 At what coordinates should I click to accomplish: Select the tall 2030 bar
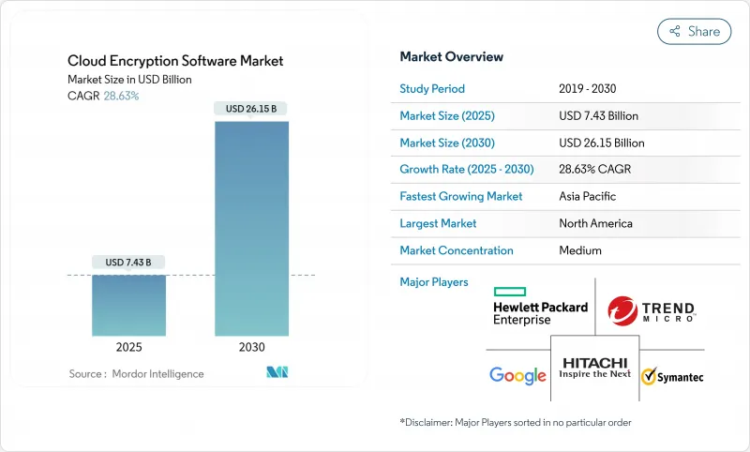point(251,228)
